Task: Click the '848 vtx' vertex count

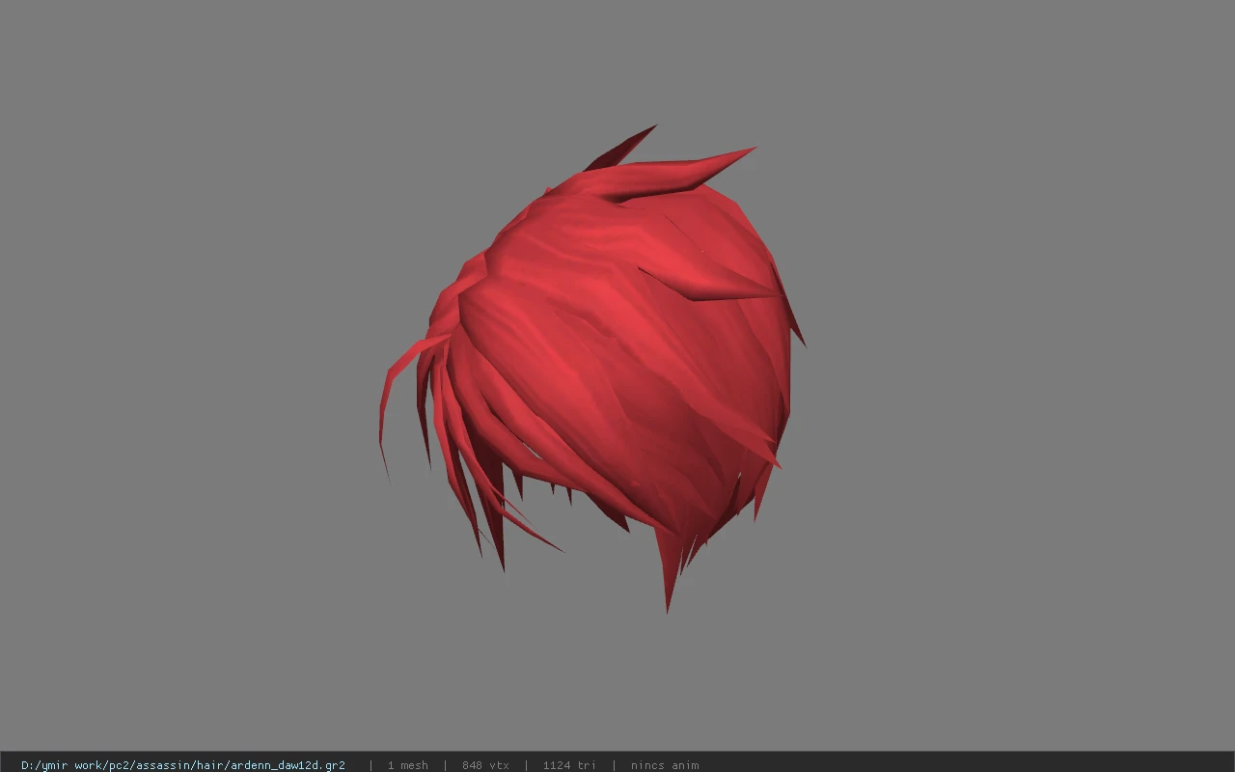Action: point(485,765)
